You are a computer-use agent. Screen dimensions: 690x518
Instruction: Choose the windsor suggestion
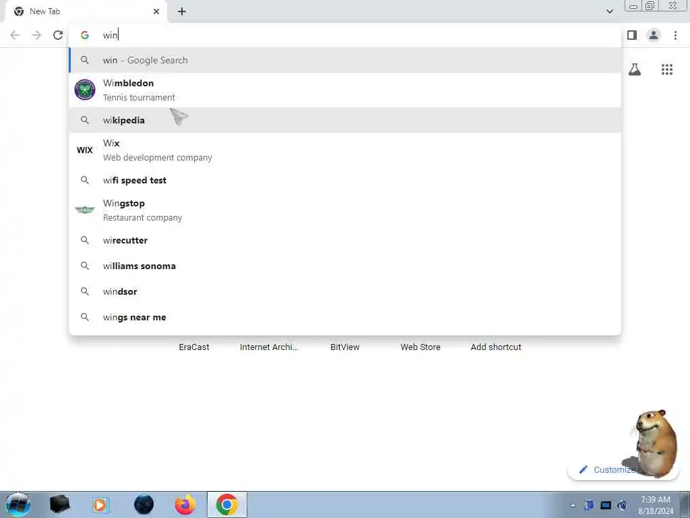[345, 291]
